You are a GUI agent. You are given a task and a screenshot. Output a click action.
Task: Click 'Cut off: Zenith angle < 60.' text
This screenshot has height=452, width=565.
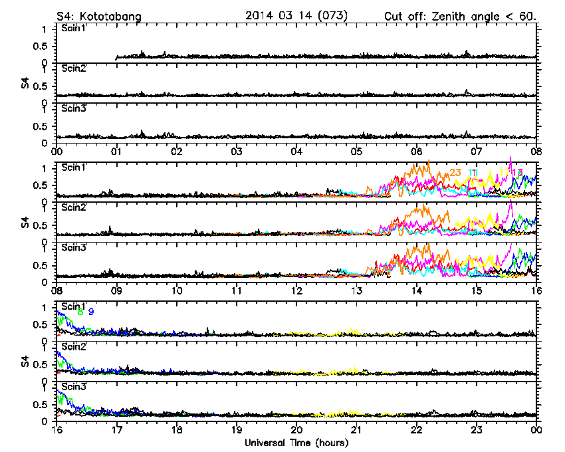pos(460,17)
